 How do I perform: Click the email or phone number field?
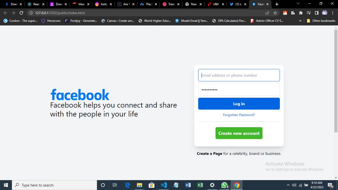click(239, 75)
